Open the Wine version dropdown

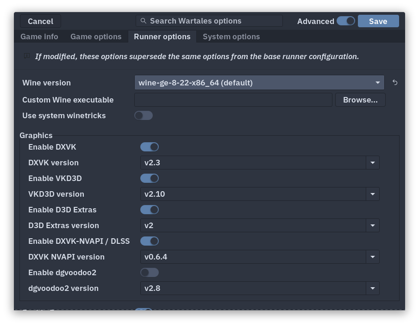point(259,83)
